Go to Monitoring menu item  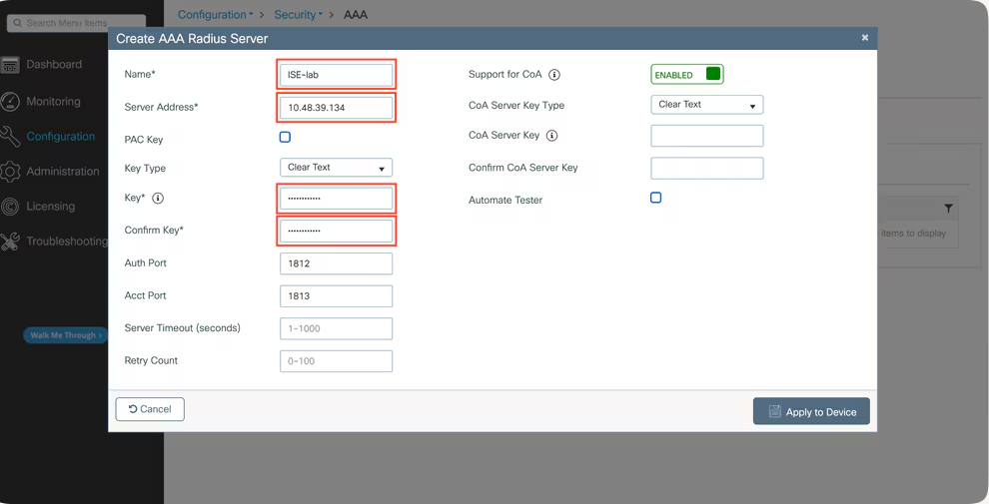54,102
